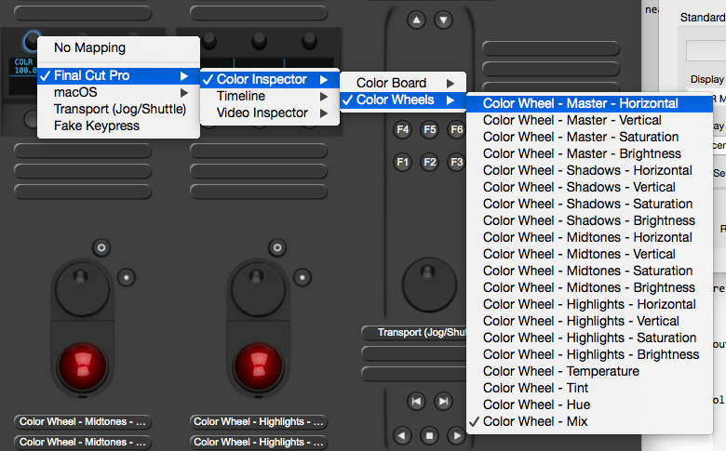726x451 pixels.
Task: Click the F2 function key
Action: click(x=430, y=162)
